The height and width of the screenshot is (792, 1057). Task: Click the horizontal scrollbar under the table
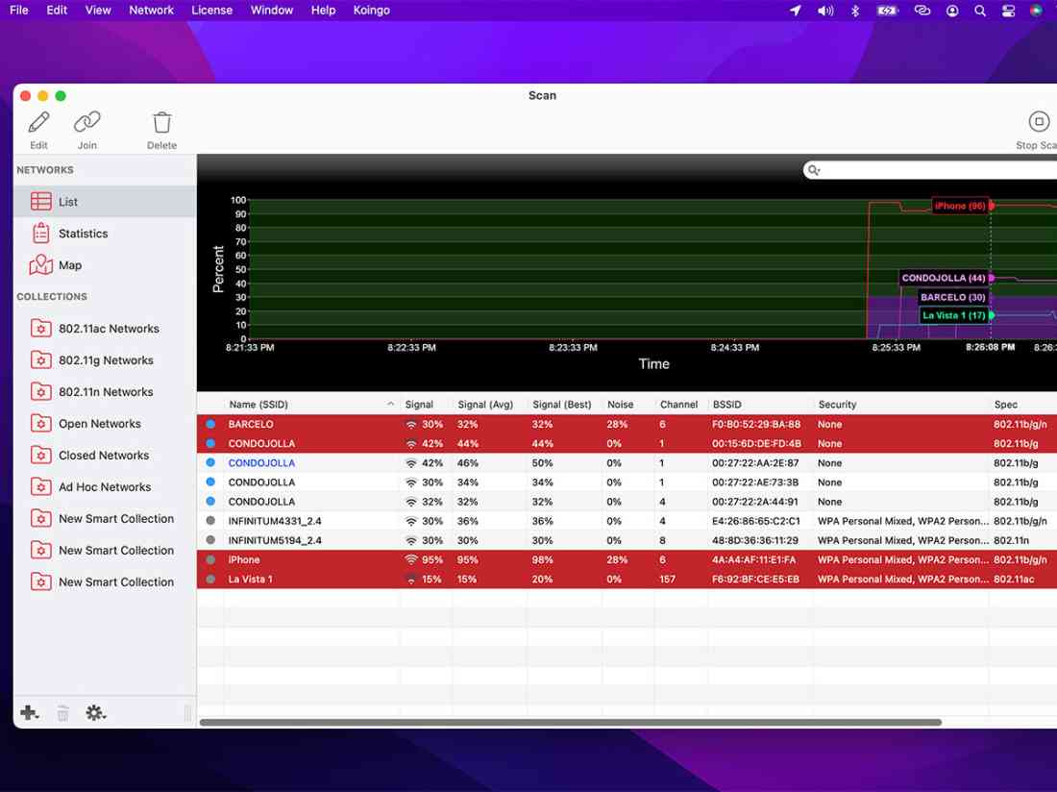pos(570,722)
